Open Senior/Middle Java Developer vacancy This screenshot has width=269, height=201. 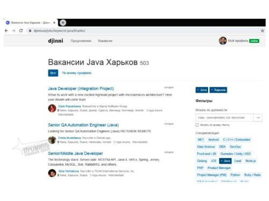click(x=75, y=153)
